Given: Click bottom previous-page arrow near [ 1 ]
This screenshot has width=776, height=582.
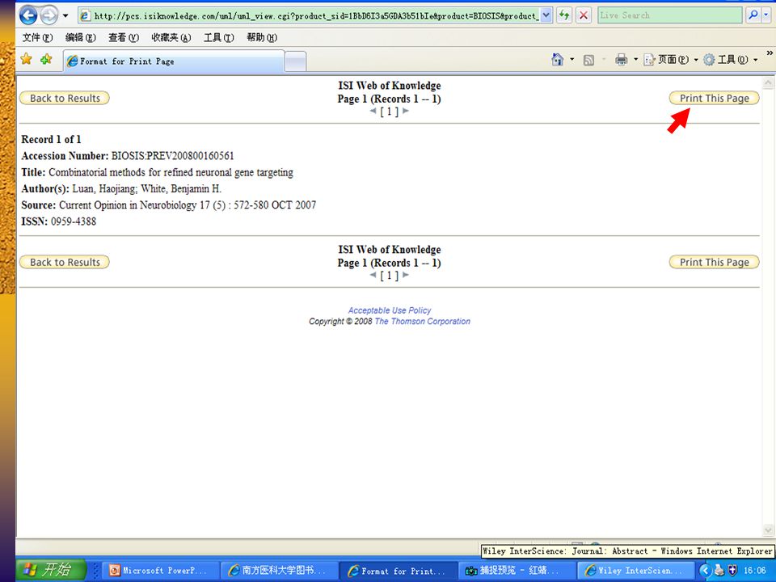Looking at the screenshot, I should point(373,275).
